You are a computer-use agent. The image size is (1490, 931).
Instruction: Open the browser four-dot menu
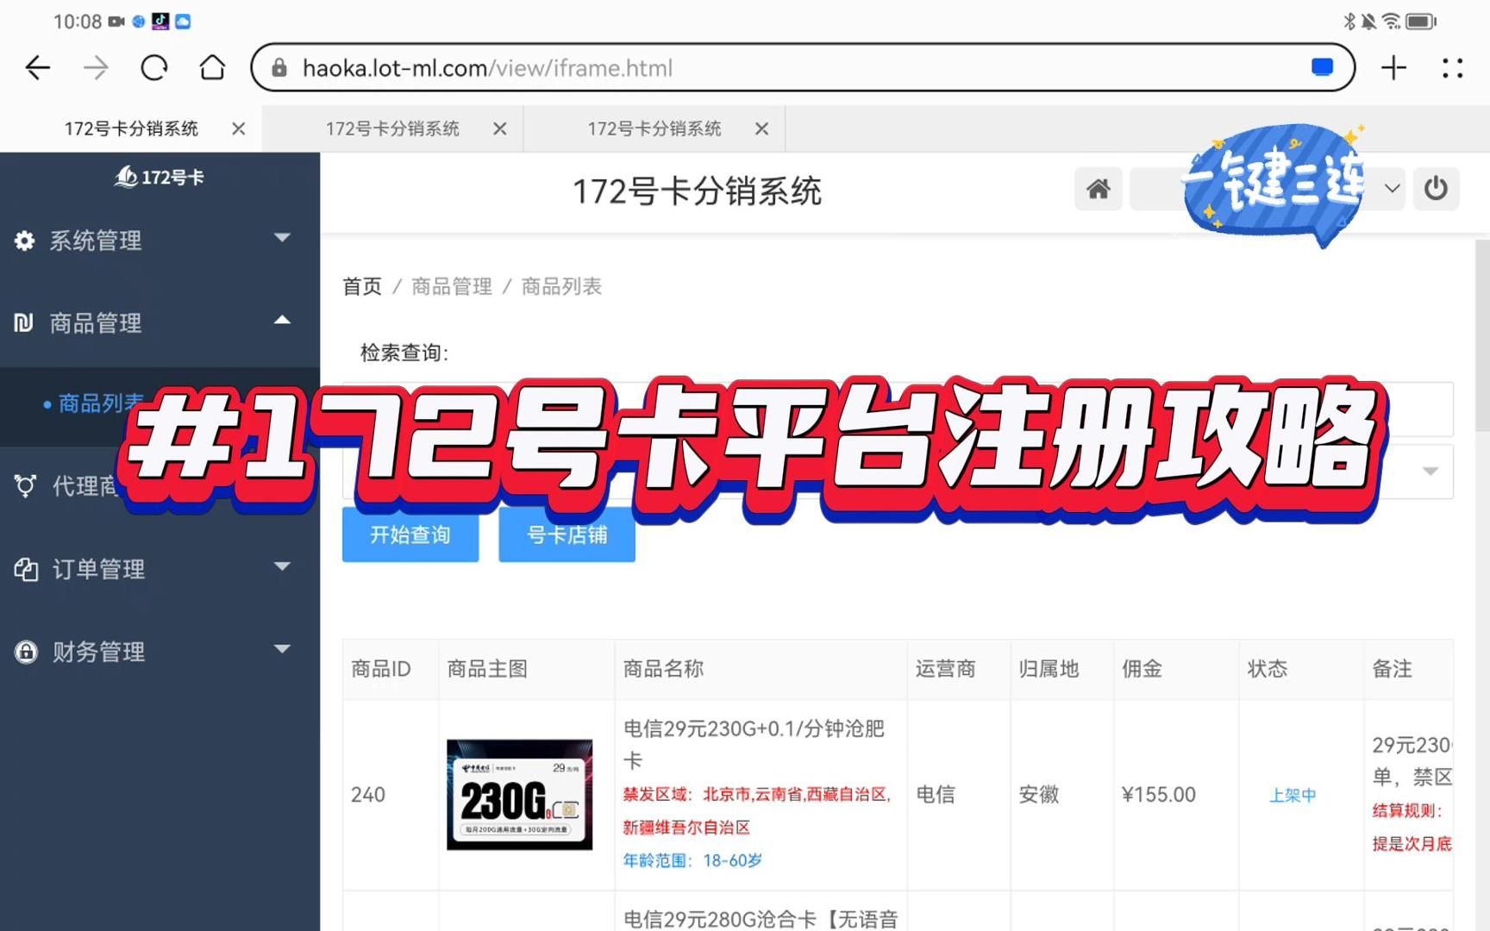point(1453,68)
